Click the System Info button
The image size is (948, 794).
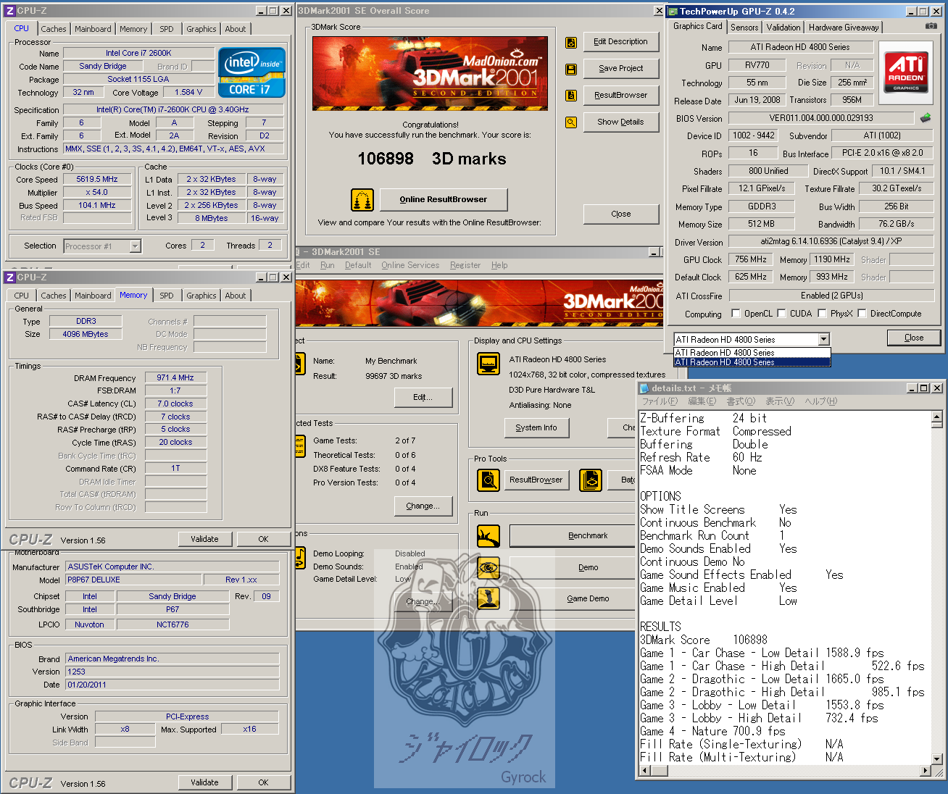tap(536, 428)
